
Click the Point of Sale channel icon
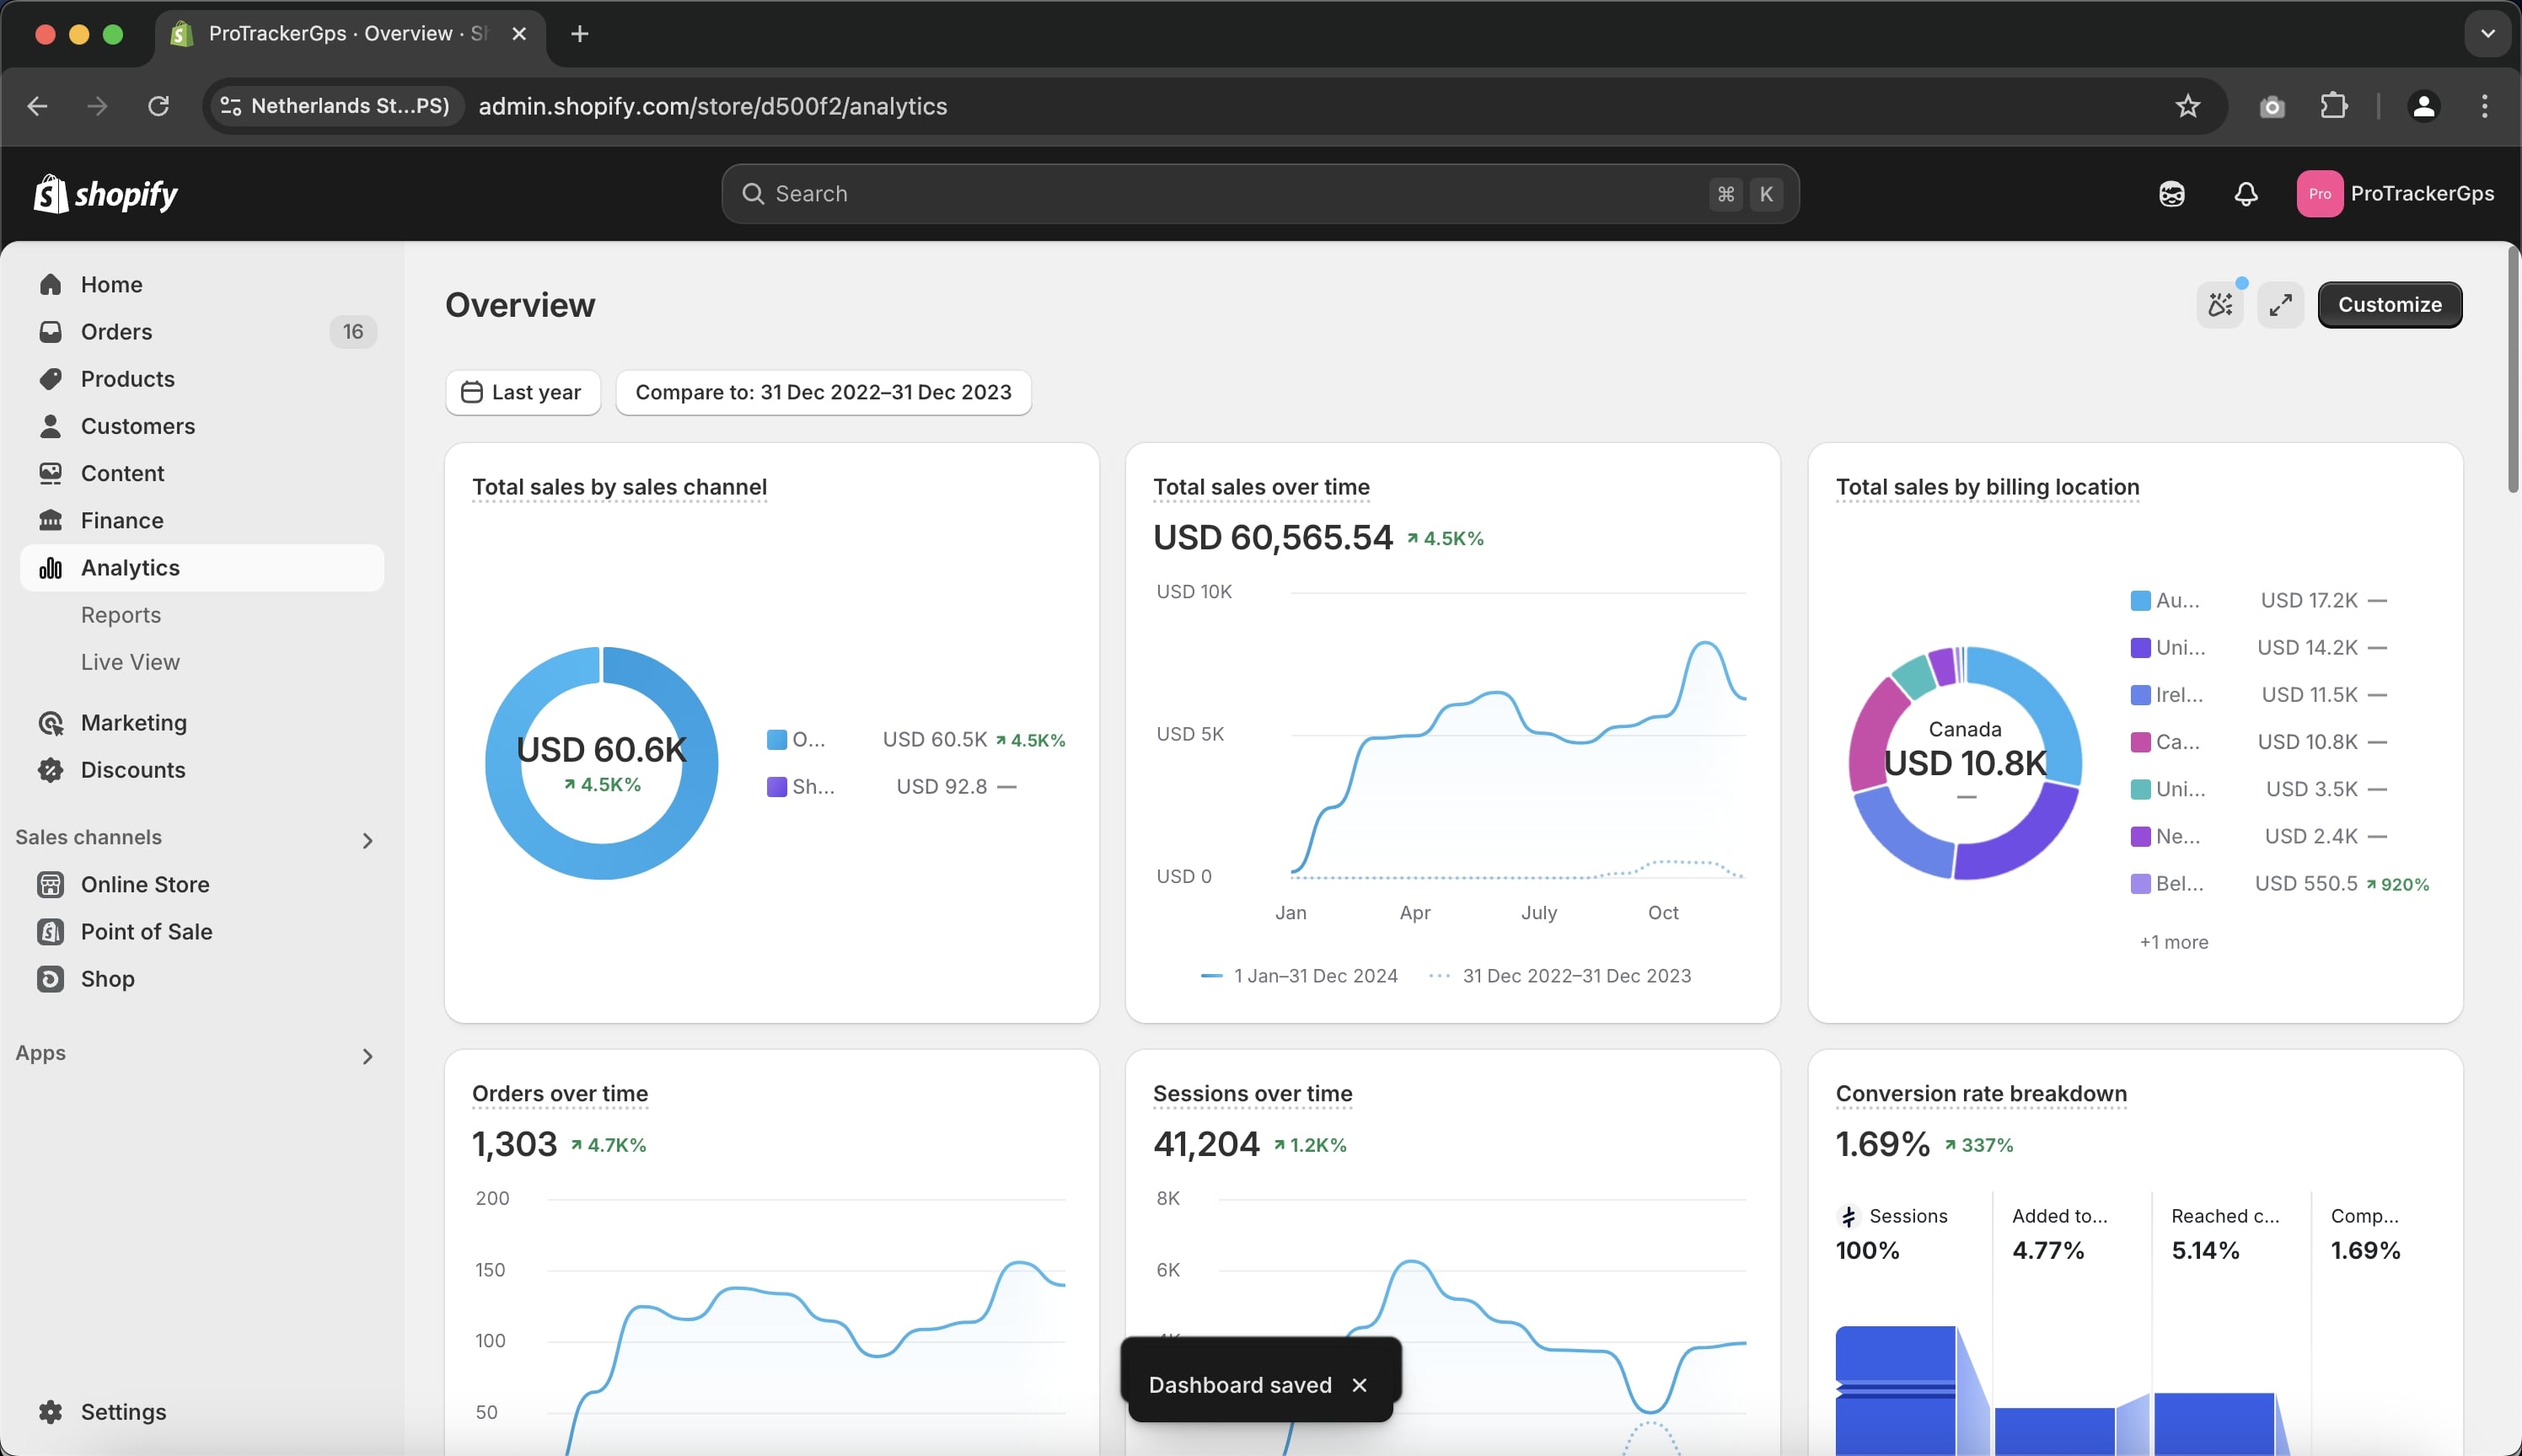coord(51,931)
